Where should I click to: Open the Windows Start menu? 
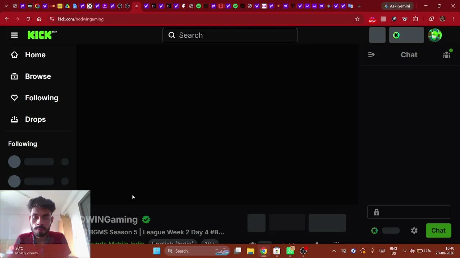pos(157,251)
